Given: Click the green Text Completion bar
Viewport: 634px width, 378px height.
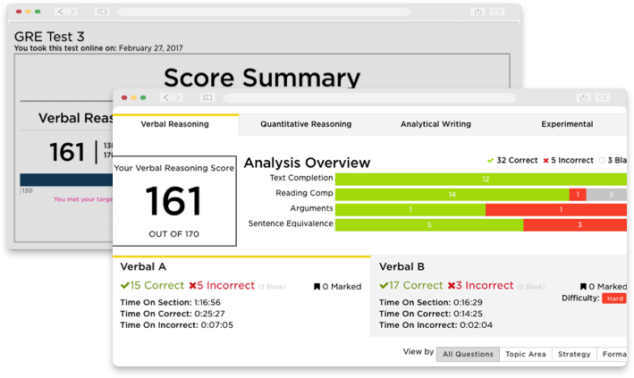Looking at the screenshot, I should (483, 179).
